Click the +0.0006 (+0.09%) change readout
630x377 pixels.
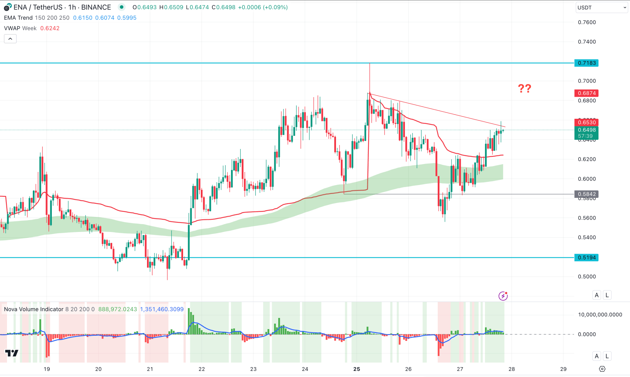click(263, 7)
